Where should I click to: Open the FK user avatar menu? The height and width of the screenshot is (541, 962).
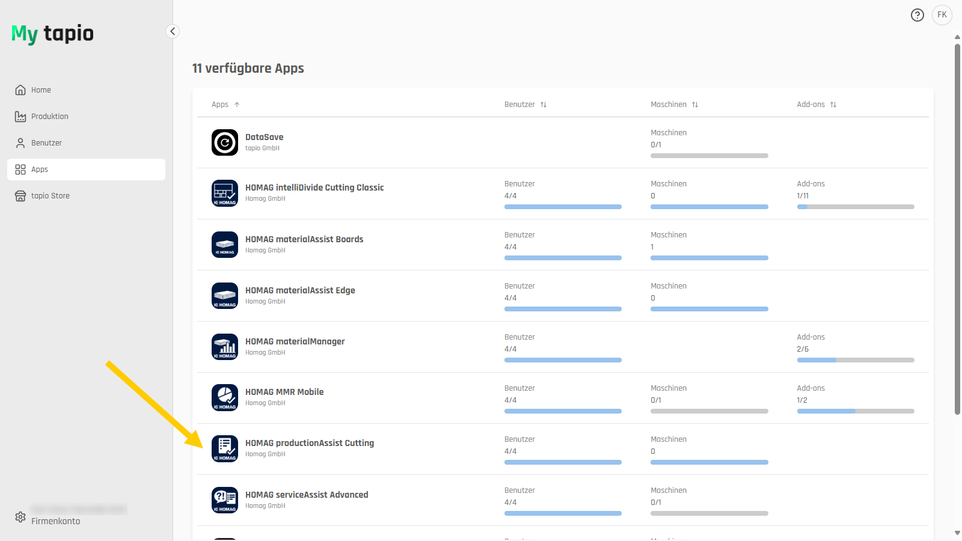tap(942, 15)
